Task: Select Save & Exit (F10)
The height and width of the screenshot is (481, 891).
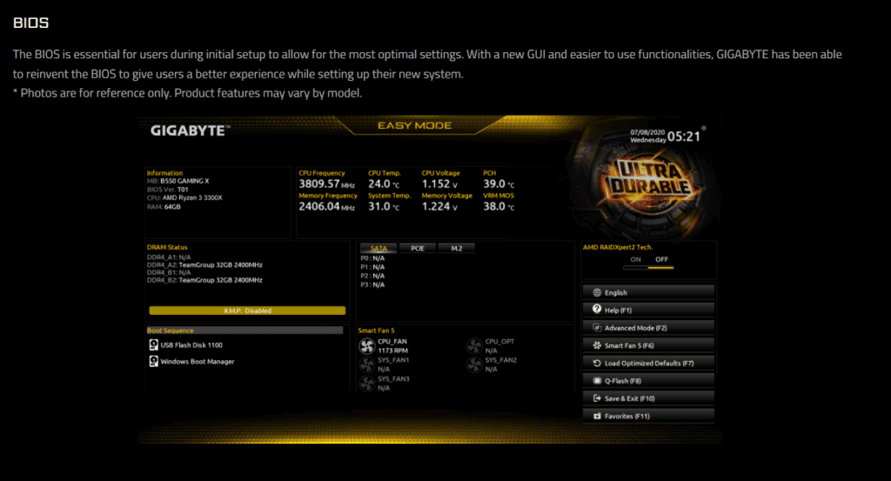Action: pos(648,398)
